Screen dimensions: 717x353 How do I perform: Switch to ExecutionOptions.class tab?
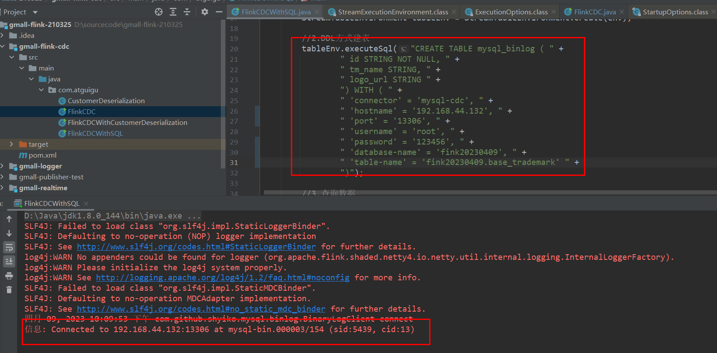pos(511,12)
